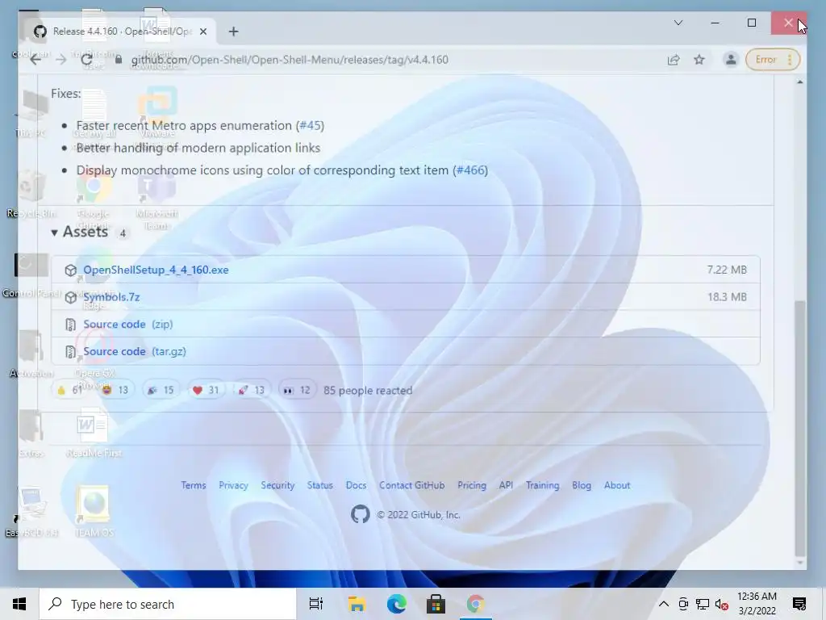Viewport: 826px width, 620px height.
Task: Open the About footer link
Action: [x=617, y=485]
